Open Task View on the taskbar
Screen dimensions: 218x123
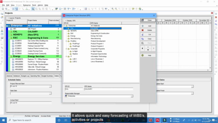(x=66, y=120)
